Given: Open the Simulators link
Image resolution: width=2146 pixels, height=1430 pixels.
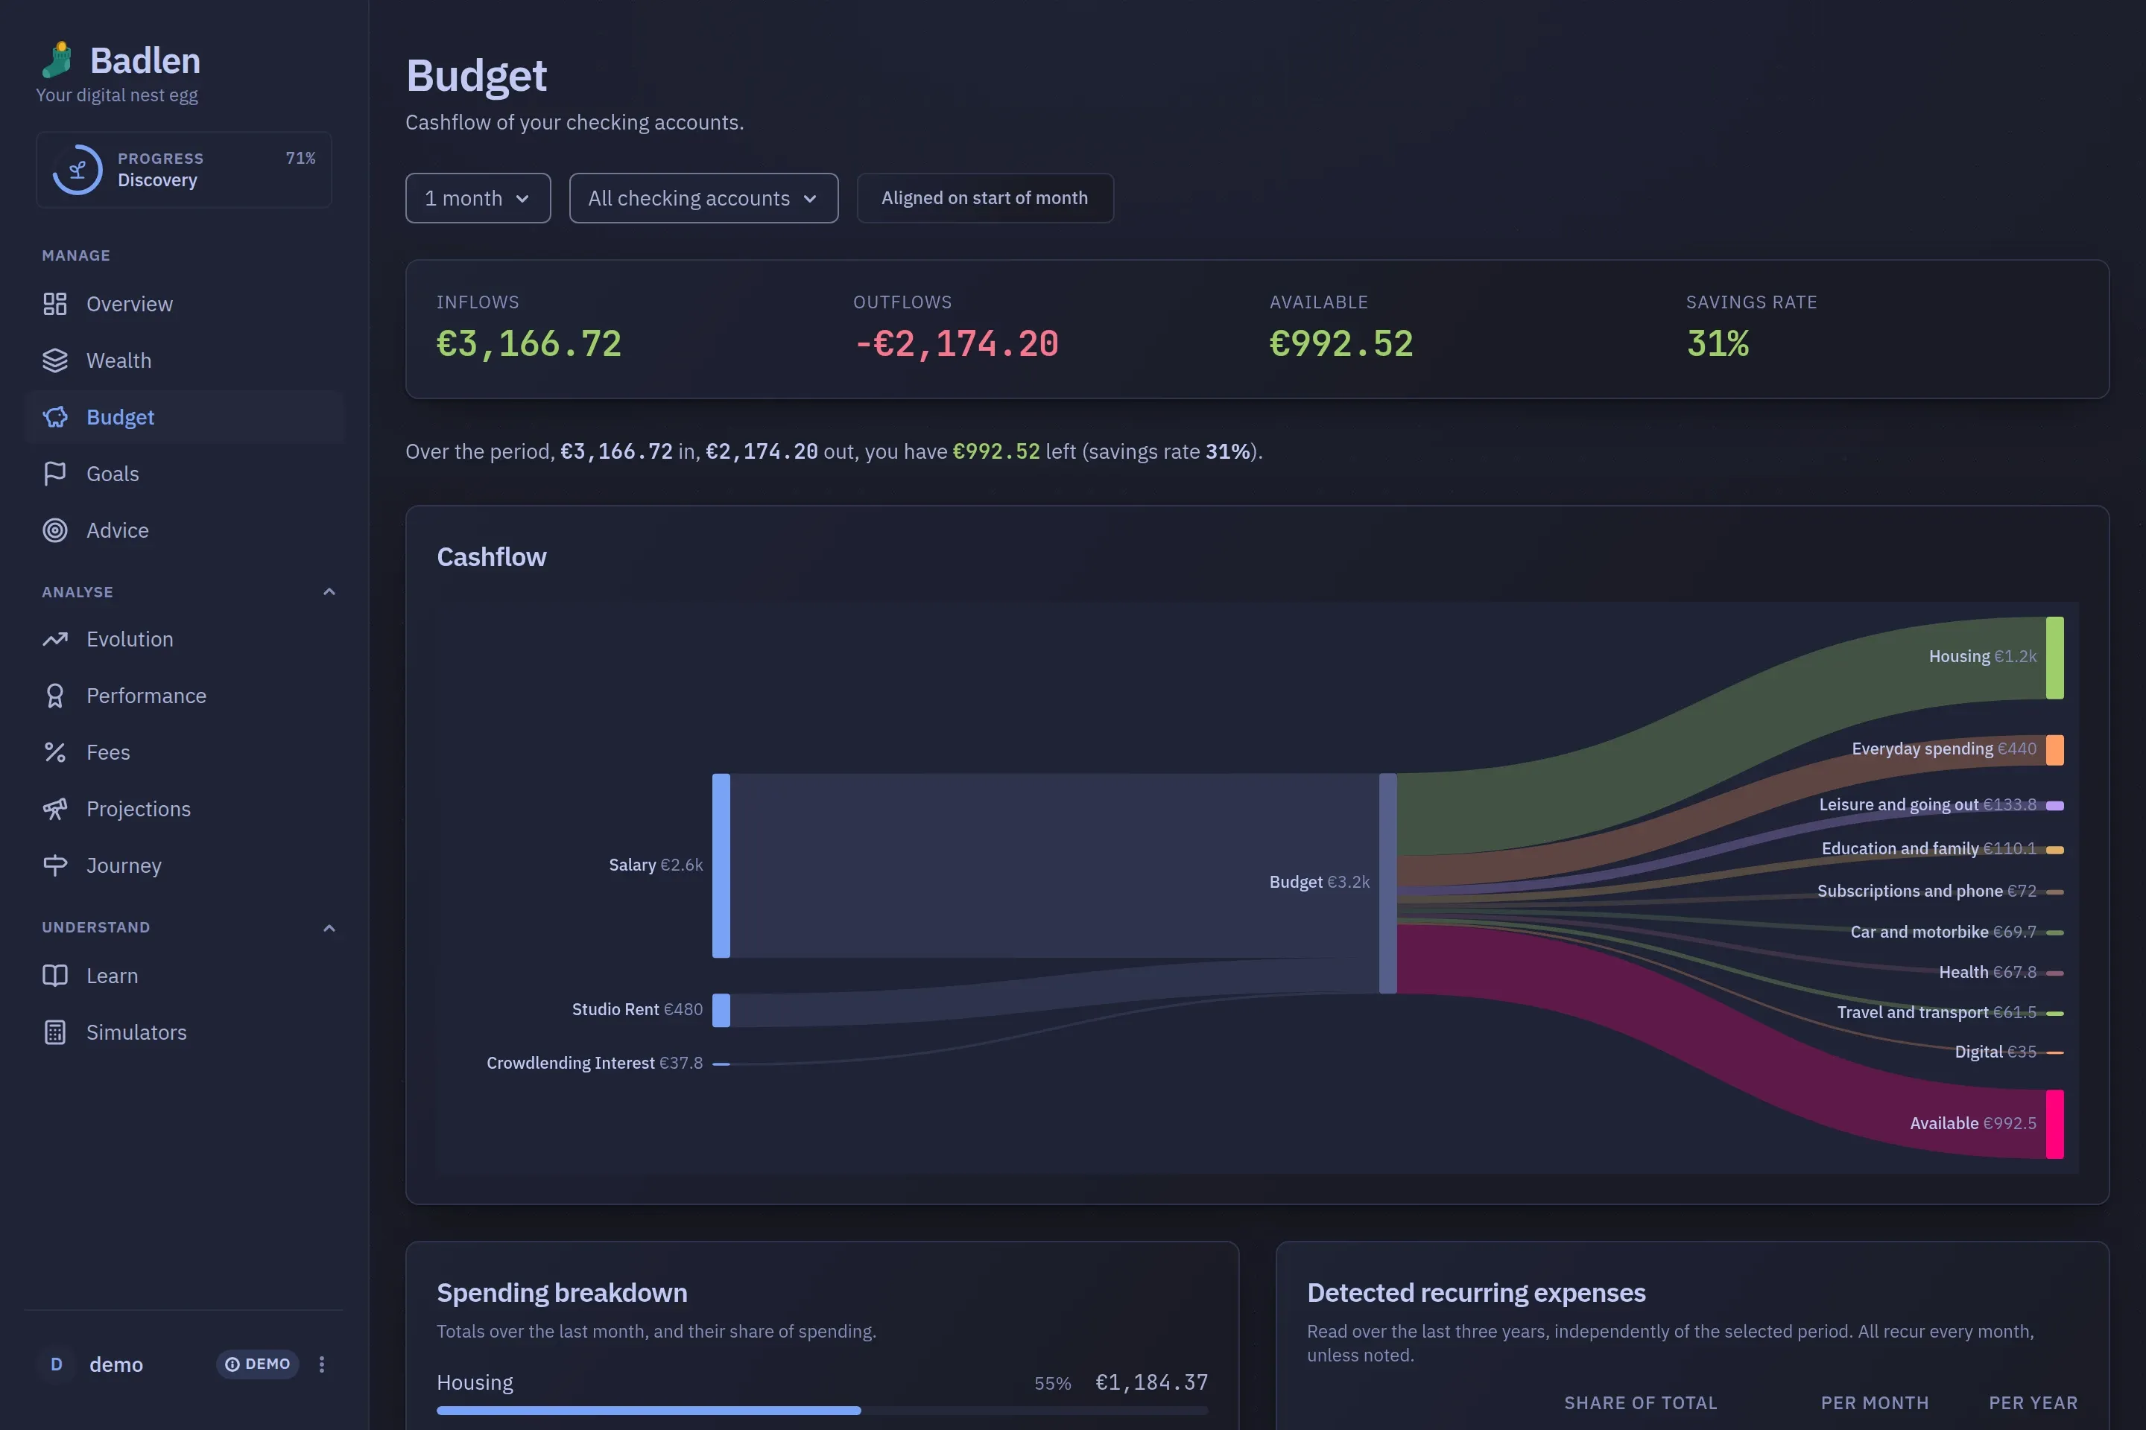Looking at the screenshot, I should coord(184,1032).
